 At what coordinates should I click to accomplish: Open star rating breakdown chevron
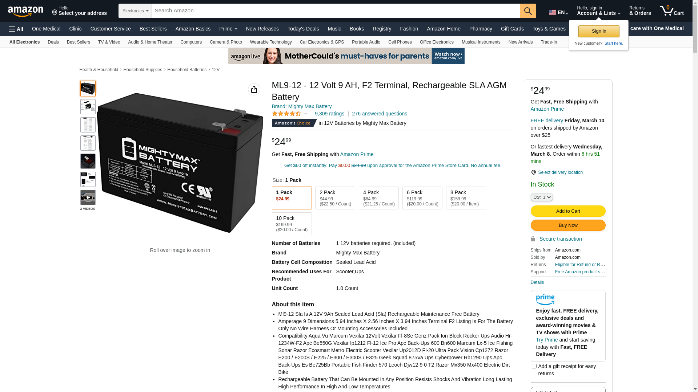click(x=305, y=114)
